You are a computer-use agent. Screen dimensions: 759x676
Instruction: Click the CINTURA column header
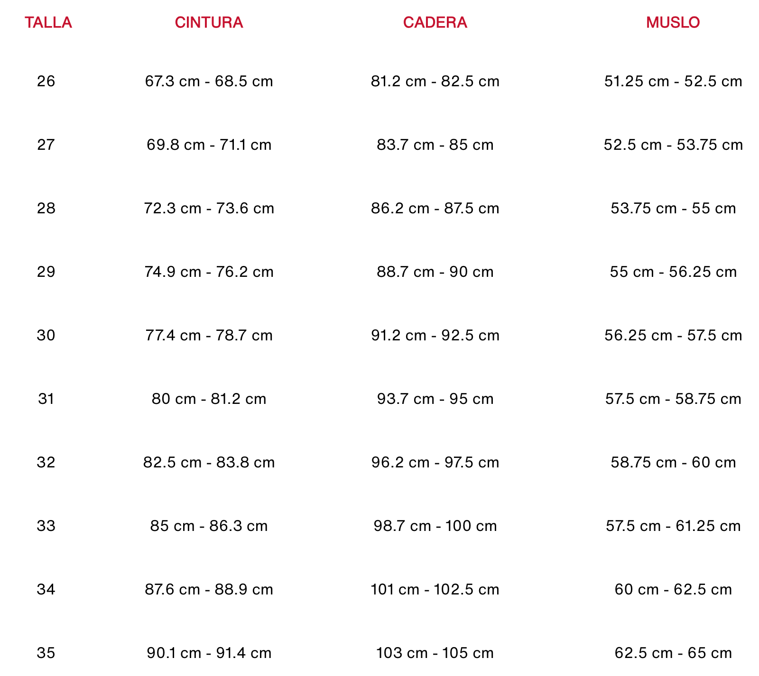point(209,22)
